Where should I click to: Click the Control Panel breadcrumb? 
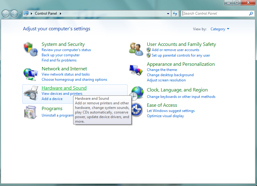46,13
